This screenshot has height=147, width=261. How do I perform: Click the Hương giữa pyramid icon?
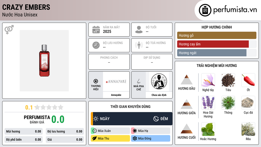[187, 104]
